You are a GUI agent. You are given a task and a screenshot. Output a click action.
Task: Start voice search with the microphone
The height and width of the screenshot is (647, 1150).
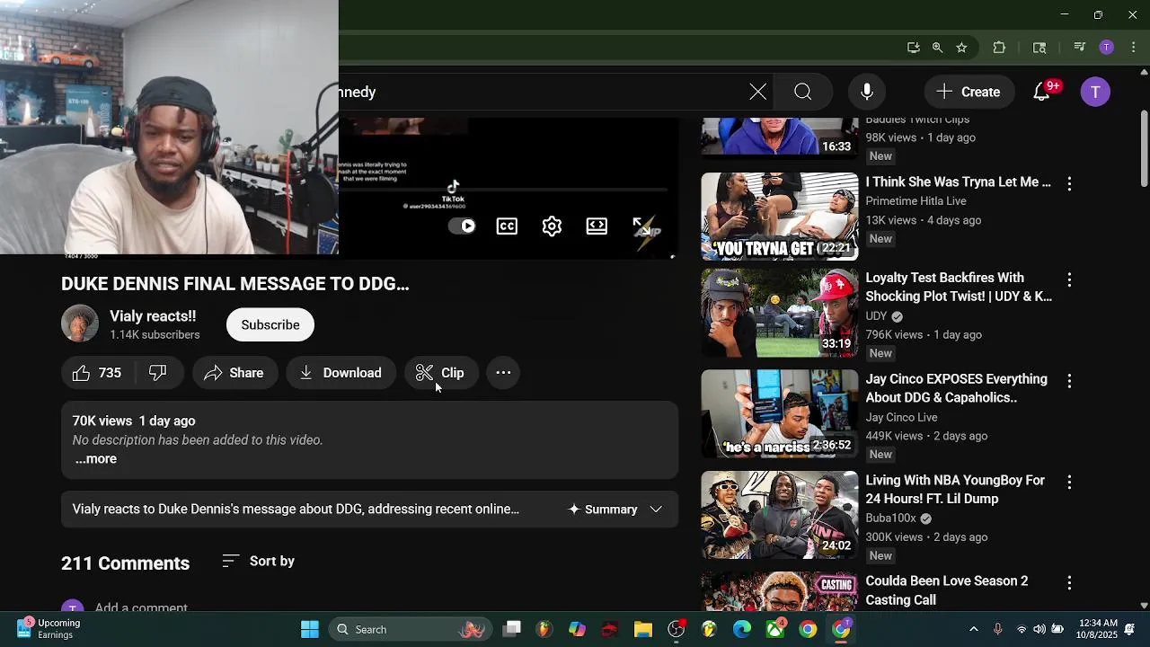point(867,92)
